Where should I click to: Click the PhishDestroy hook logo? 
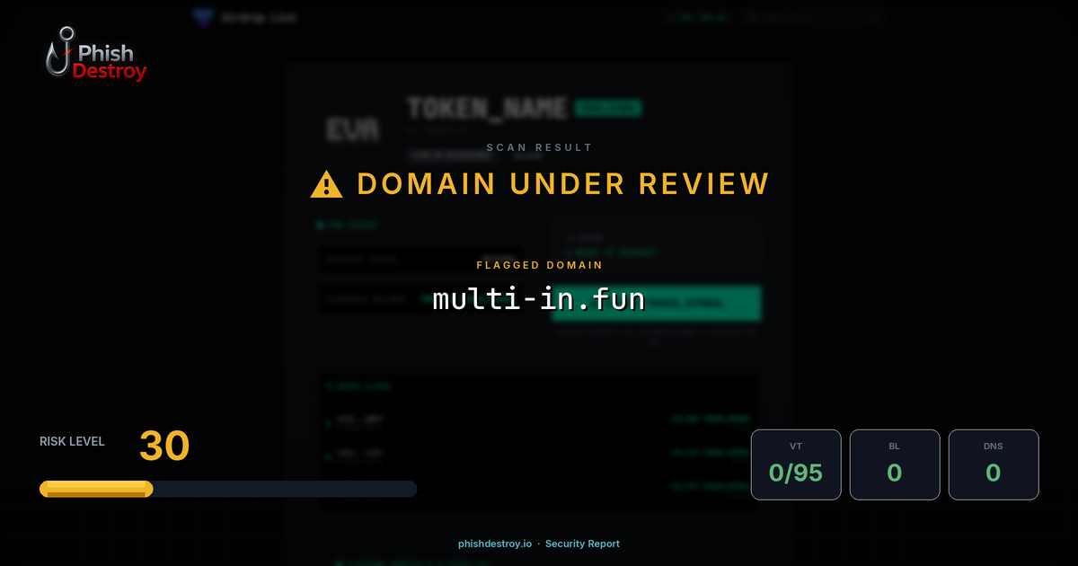pos(63,54)
